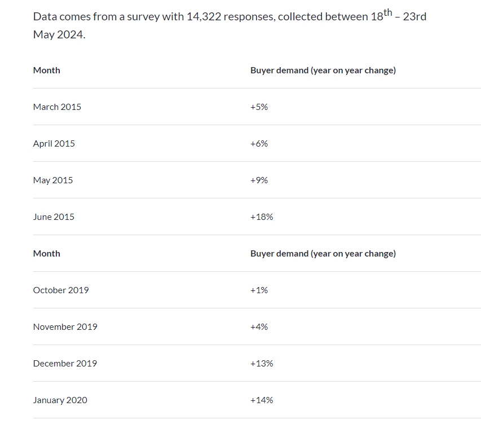Click the Buyer demand header above +1%
This screenshot has width=481, height=424.
pyautogui.click(x=323, y=254)
